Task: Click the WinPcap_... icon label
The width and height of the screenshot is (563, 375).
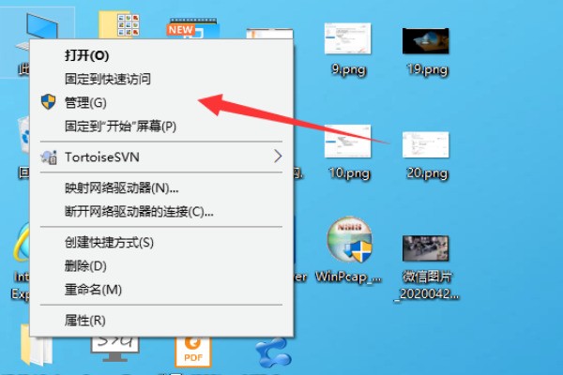Action: 348,277
